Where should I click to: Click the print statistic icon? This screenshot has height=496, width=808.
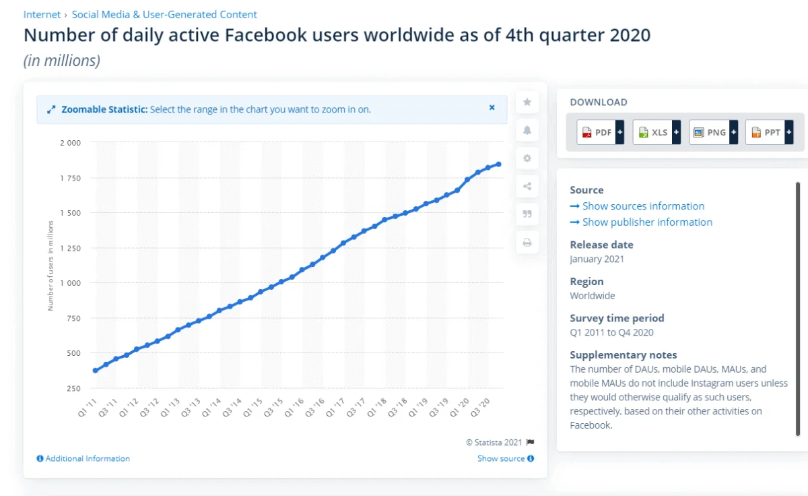pyautogui.click(x=527, y=243)
